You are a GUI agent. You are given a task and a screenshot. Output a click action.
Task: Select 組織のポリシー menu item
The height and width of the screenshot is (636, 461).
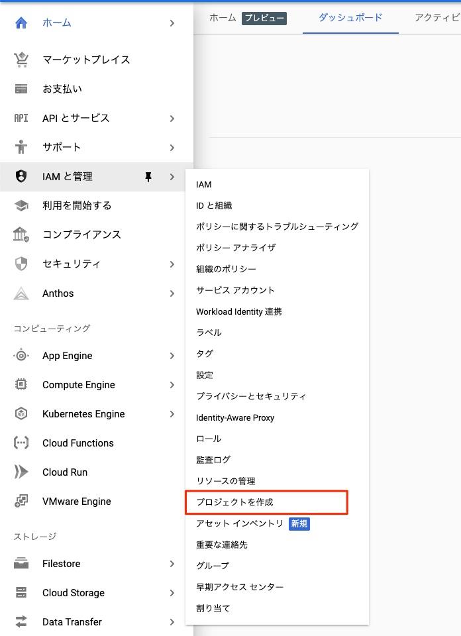coord(226,270)
